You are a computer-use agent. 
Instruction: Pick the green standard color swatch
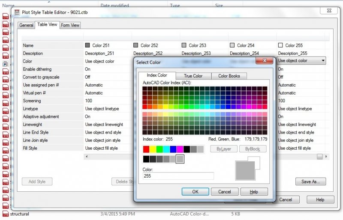click(159, 149)
